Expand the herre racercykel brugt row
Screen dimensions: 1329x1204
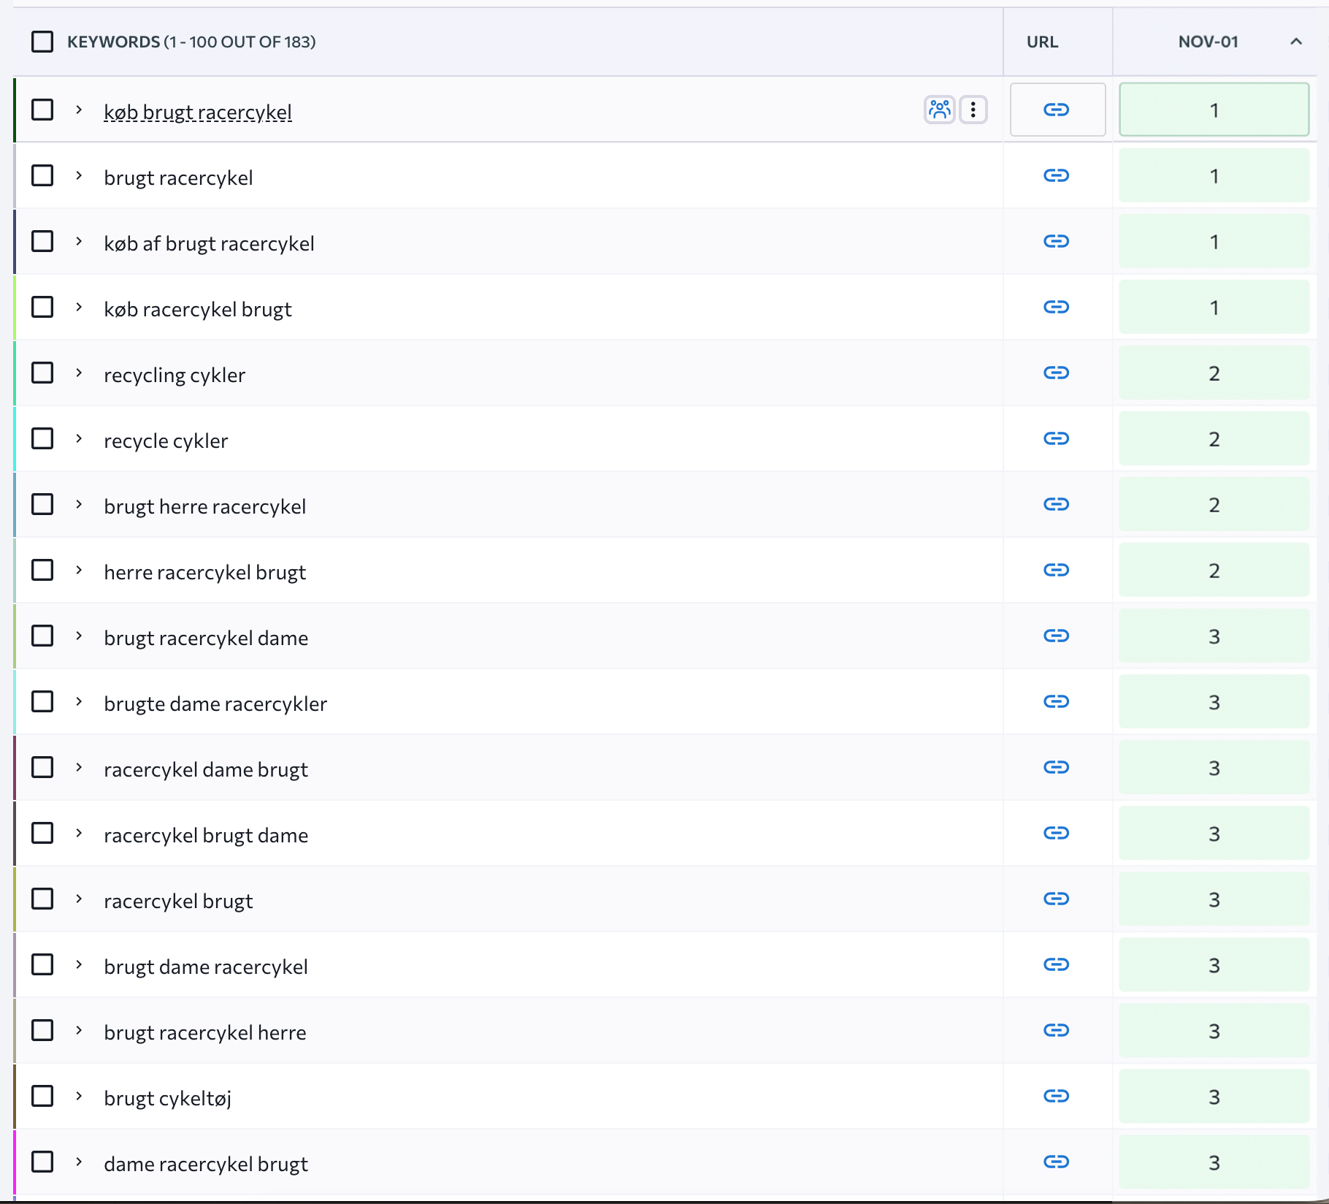coord(79,570)
